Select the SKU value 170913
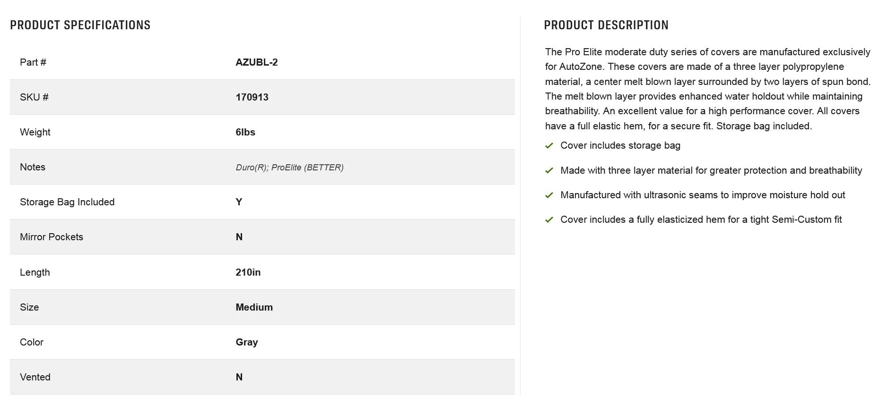Screen dimensions: 879x396 (x=252, y=97)
